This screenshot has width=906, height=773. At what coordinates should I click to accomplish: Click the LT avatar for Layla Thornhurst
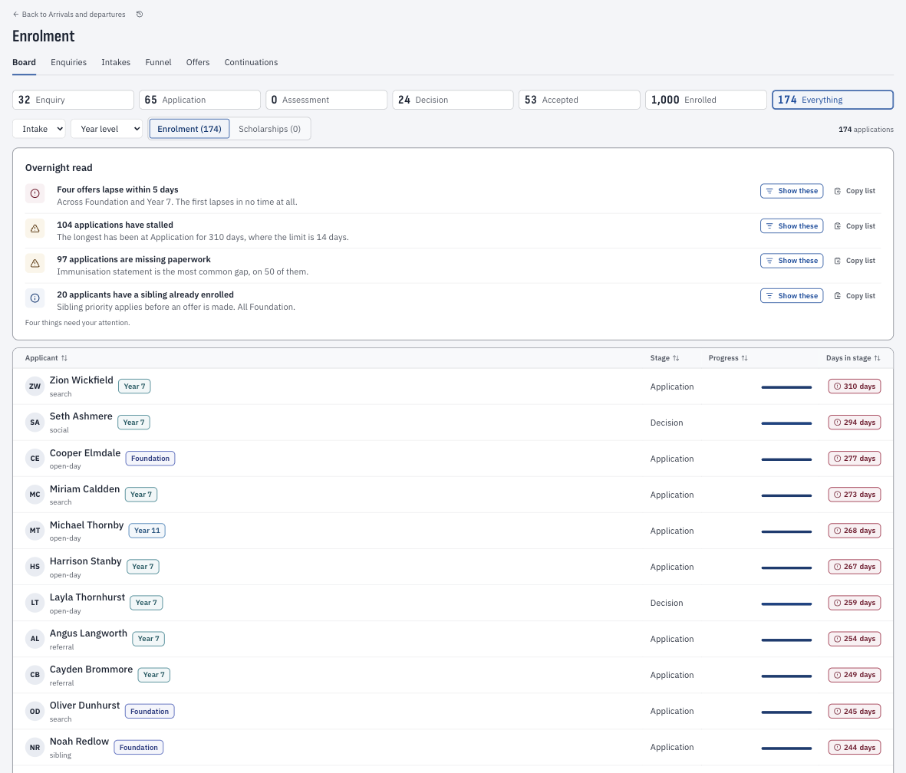[35, 603]
